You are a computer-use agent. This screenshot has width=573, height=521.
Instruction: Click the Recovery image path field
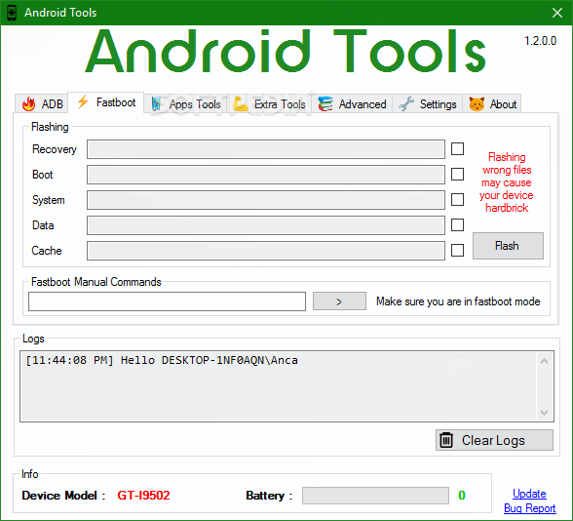(266, 149)
